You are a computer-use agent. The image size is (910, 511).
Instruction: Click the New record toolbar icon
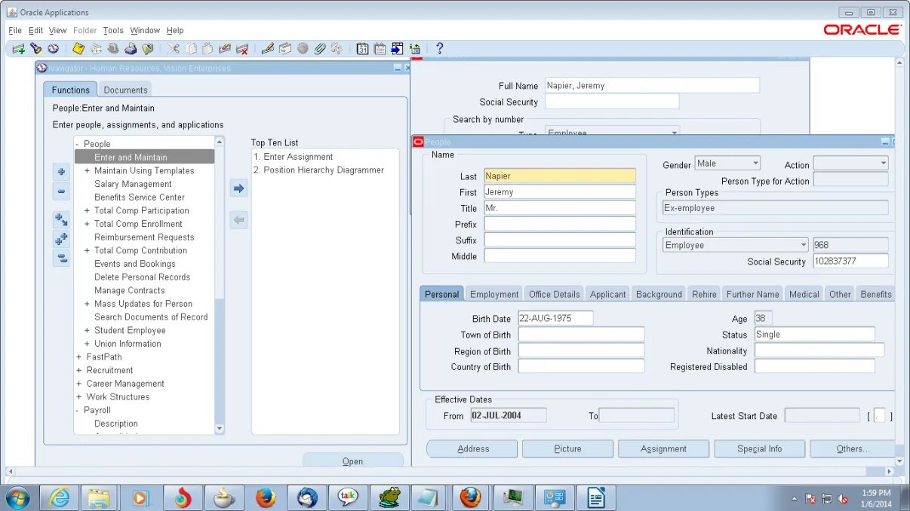tap(18, 49)
